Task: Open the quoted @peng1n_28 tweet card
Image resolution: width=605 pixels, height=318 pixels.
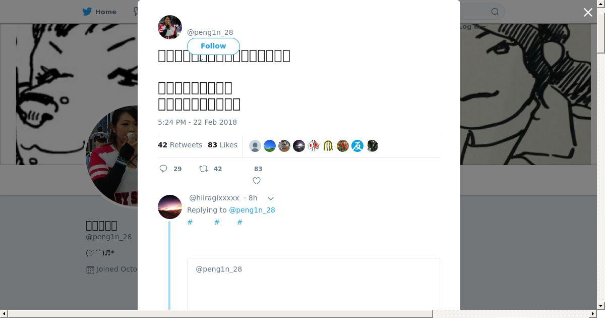Action: point(314,284)
